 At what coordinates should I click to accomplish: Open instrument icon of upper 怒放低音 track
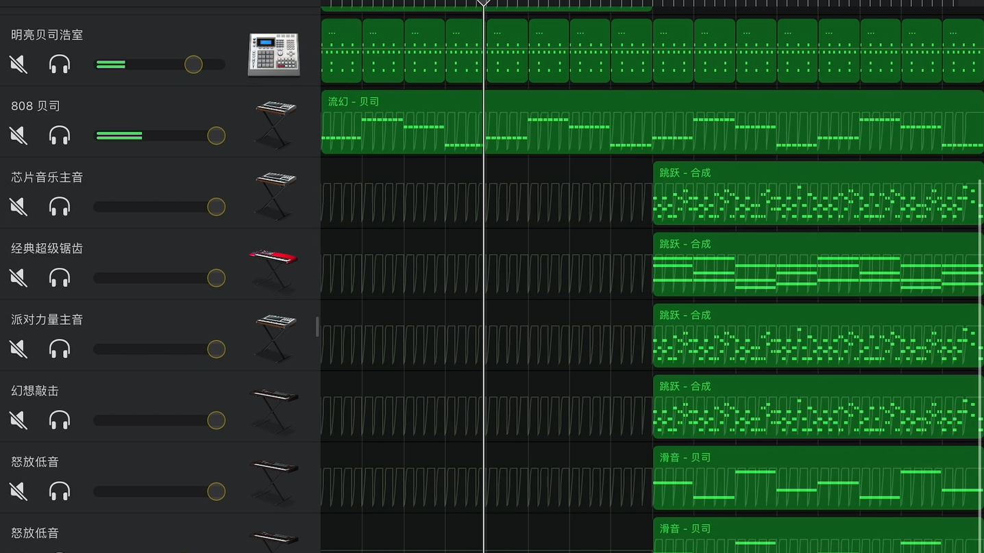[x=275, y=482]
